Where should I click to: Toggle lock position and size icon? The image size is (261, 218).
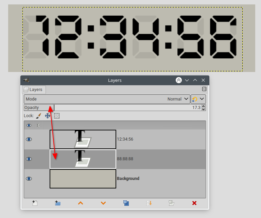point(48,116)
